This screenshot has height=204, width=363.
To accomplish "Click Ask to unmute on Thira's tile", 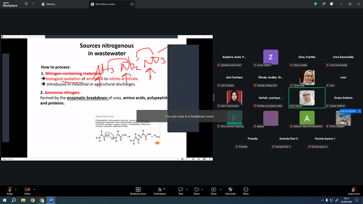I will click(348, 111).
